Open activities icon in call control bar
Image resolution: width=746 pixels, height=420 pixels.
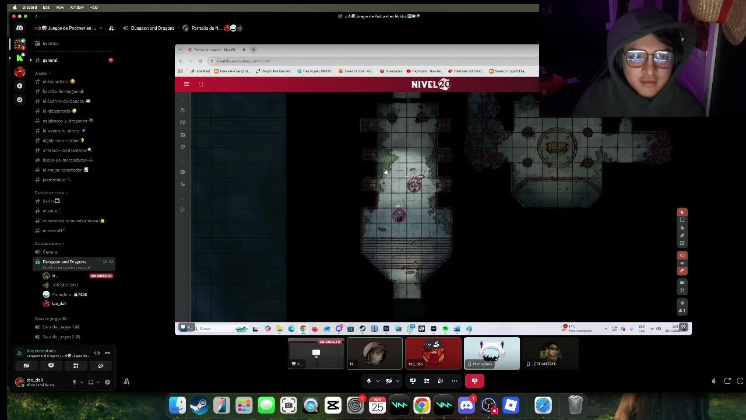pyautogui.click(x=427, y=381)
